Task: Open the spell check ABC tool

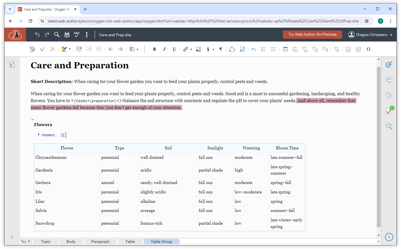Action: point(77,35)
